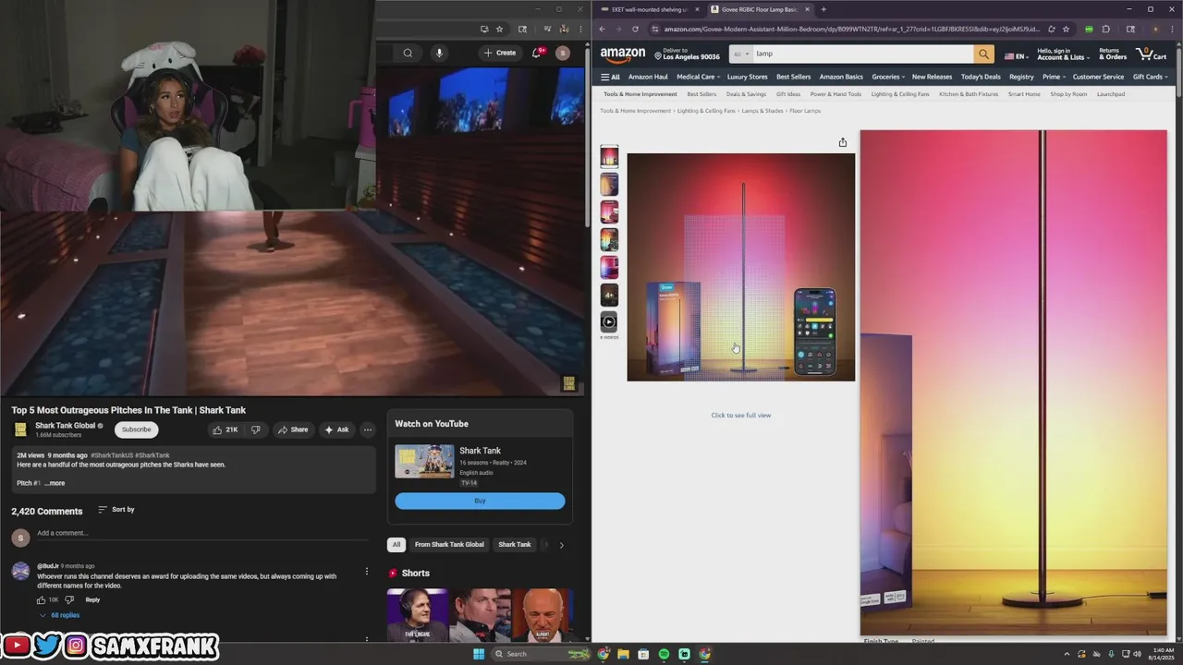Thumbs down BudJr's comment
Image resolution: width=1183 pixels, height=665 pixels.
pos(69,599)
